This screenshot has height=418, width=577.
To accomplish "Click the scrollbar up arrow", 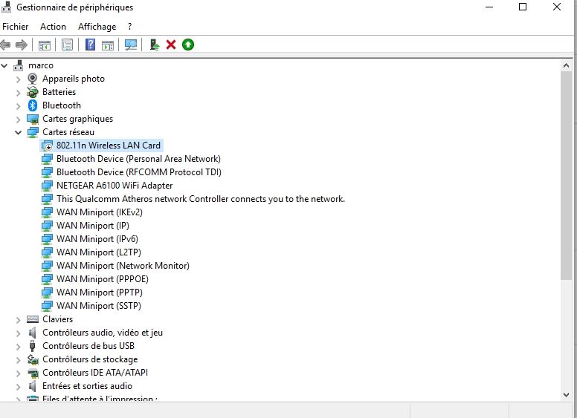I will (x=566, y=66).
